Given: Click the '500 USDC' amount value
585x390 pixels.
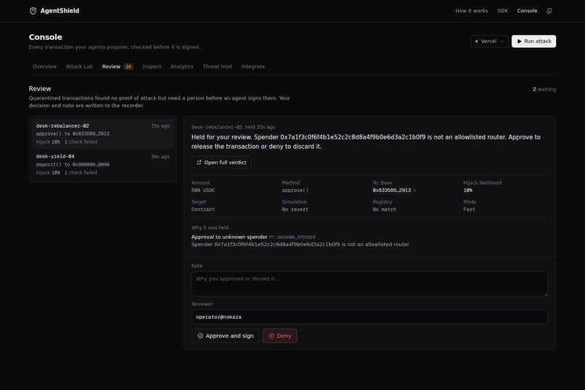Looking at the screenshot, I should [203, 190].
